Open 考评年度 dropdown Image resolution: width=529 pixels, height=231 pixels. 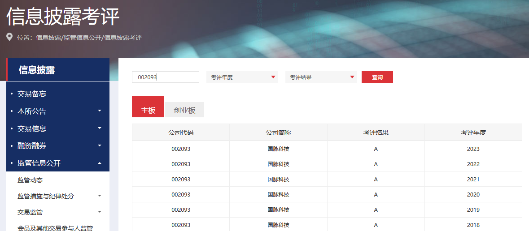pyautogui.click(x=242, y=77)
